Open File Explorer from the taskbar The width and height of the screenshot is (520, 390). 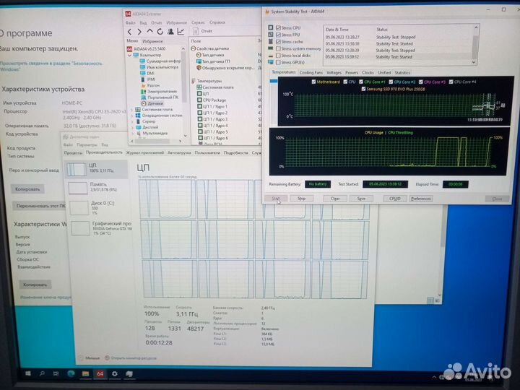(85, 374)
